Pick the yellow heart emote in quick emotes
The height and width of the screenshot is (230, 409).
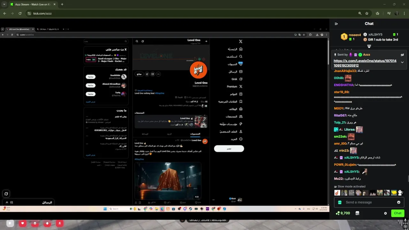pyautogui.click(x=394, y=193)
